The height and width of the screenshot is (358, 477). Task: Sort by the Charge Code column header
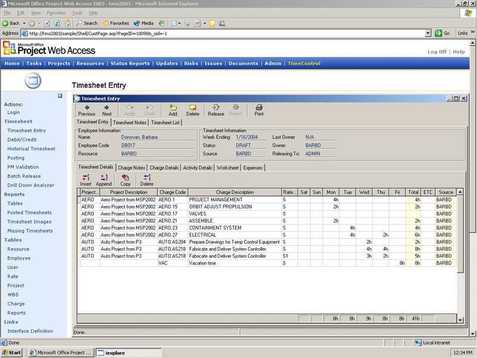pyautogui.click(x=172, y=192)
